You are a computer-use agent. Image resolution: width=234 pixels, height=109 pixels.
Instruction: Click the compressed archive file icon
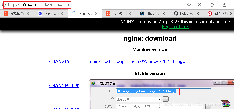[x=225, y=104]
